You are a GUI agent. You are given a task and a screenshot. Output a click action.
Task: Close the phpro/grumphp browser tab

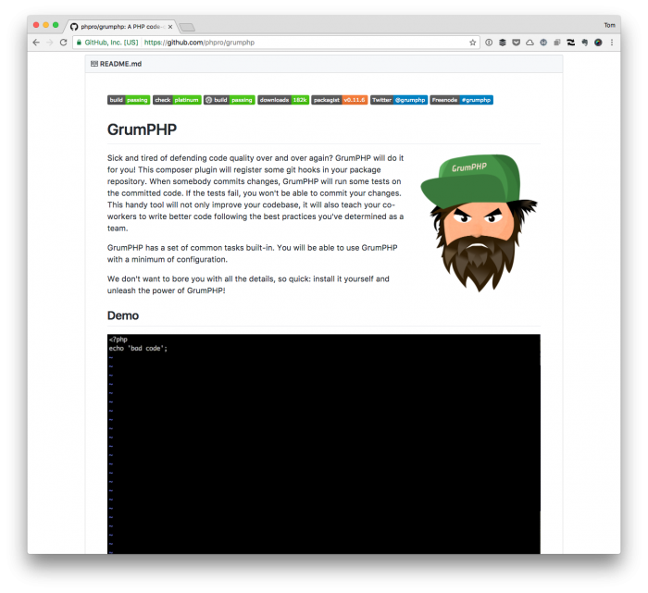coord(170,27)
